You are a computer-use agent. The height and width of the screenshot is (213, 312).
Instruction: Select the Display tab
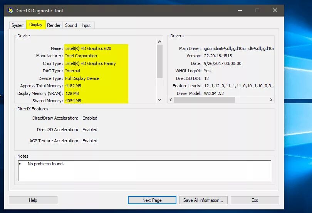36,25
